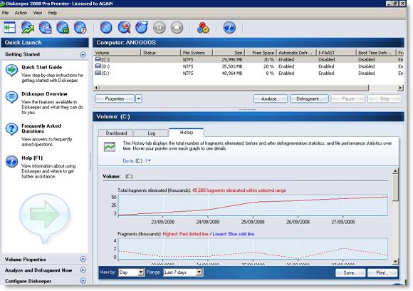The height and width of the screenshot is (291, 413).
Task: Click the History pane scroll-down arrow
Action: click(x=395, y=261)
